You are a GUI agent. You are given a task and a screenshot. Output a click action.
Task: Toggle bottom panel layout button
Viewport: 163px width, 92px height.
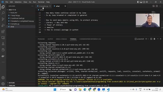[x=141, y=2]
